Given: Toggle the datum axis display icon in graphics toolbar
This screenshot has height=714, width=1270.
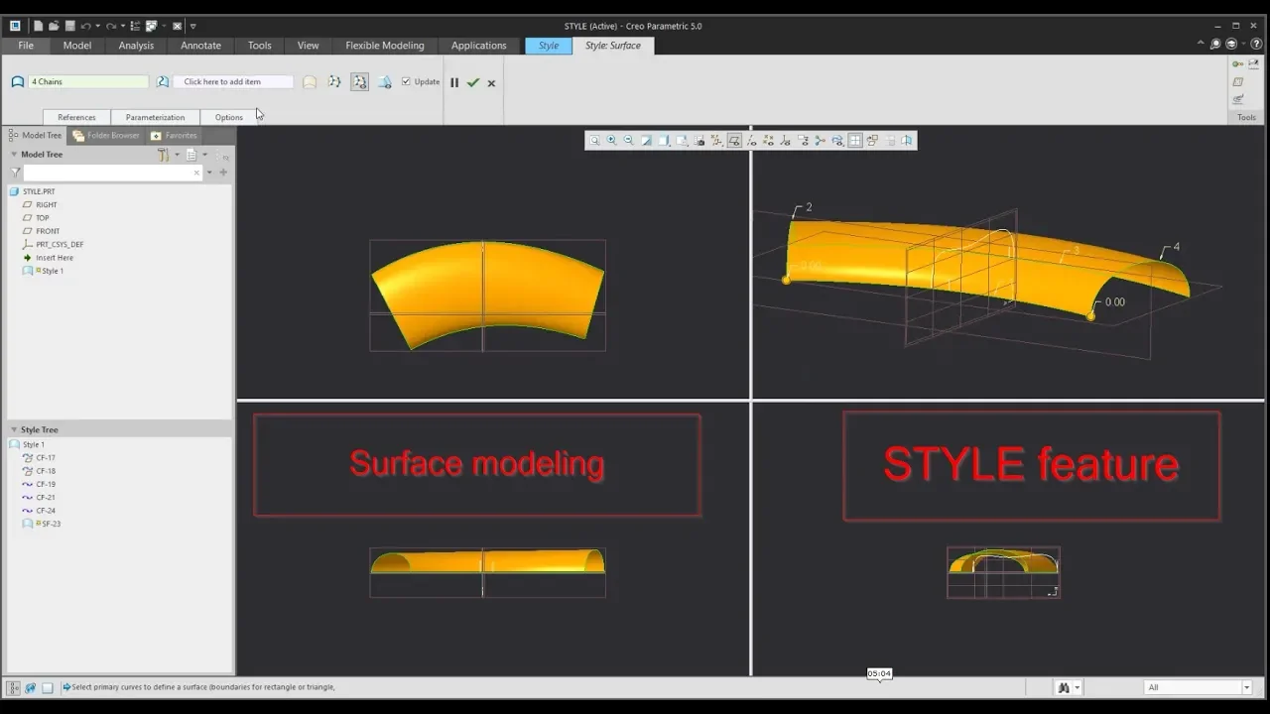Looking at the screenshot, I should pos(751,141).
